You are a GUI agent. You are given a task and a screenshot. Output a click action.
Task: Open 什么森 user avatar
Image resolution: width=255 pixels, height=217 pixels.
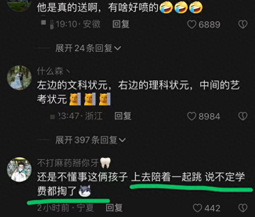click(19, 78)
